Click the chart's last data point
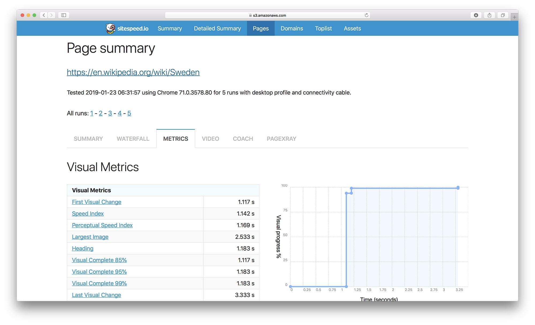Viewport: 535px width, 325px height. pos(458,188)
